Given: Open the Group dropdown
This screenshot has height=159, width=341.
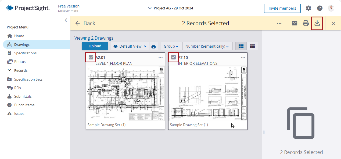Looking at the screenshot, I should [x=171, y=46].
